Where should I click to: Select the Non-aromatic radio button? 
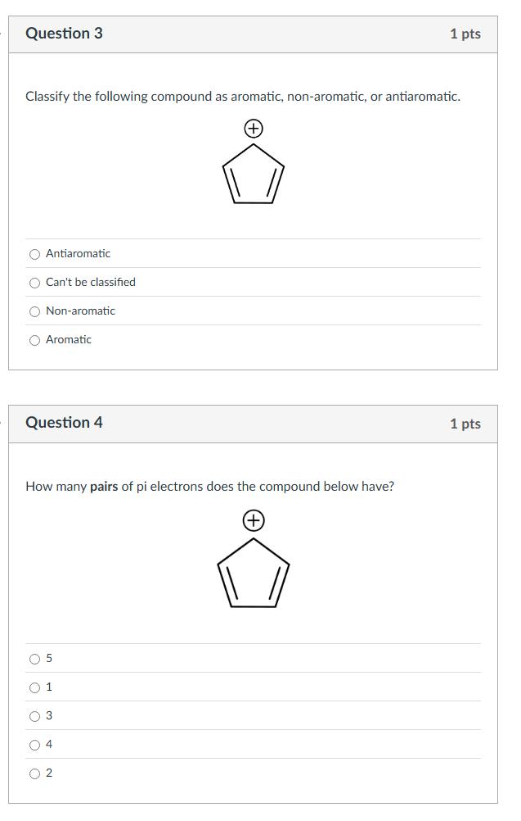[x=34, y=311]
